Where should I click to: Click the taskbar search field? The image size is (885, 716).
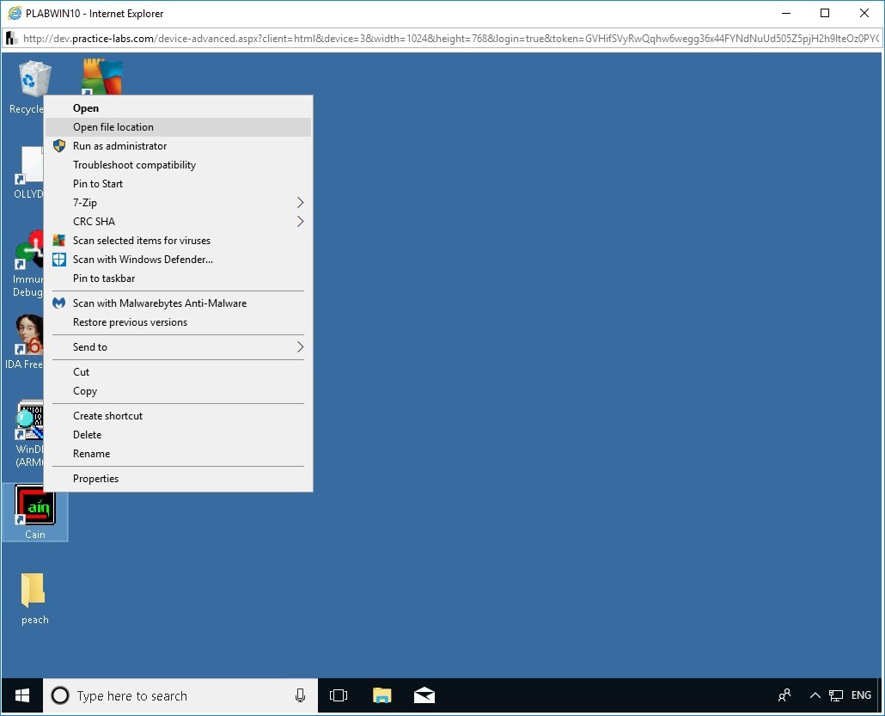(x=172, y=695)
